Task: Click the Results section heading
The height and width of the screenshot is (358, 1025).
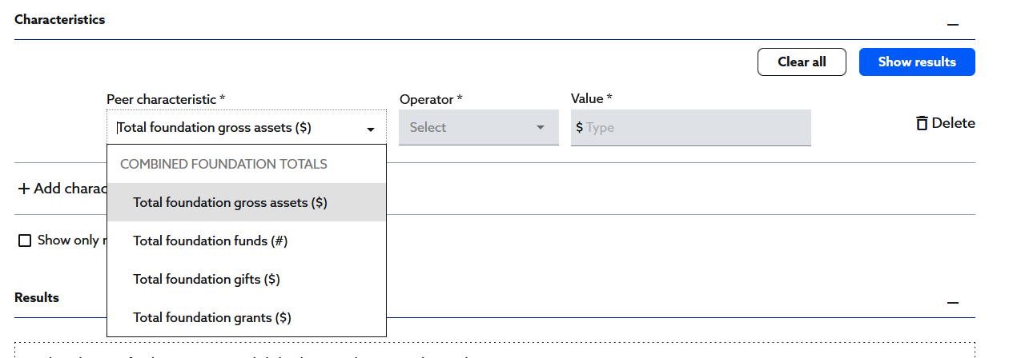Action: [x=37, y=297]
